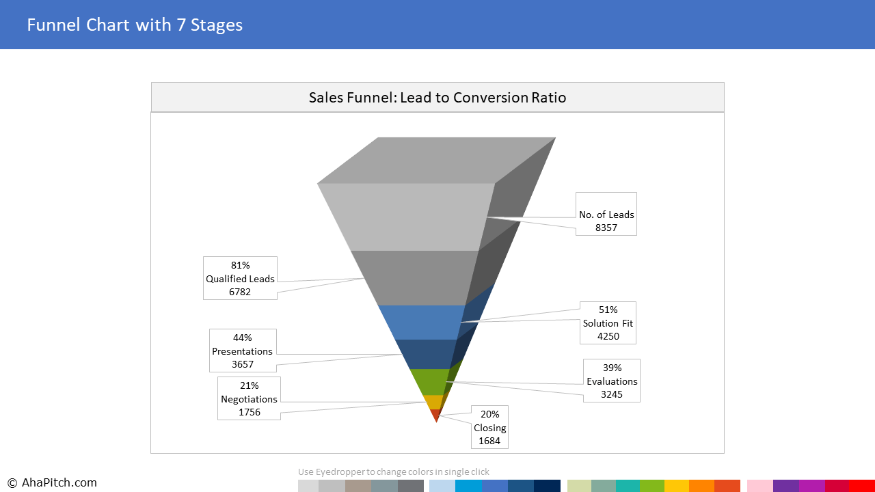Pick the darkest navy blue palette swatch
The height and width of the screenshot is (492, 875).
tap(547, 486)
